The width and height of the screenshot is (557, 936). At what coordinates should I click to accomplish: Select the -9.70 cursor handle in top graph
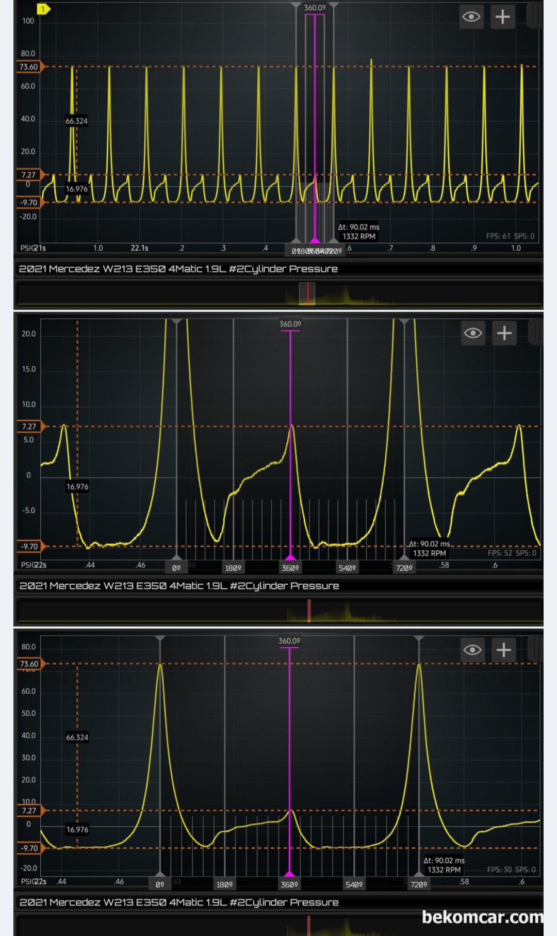point(30,203)
